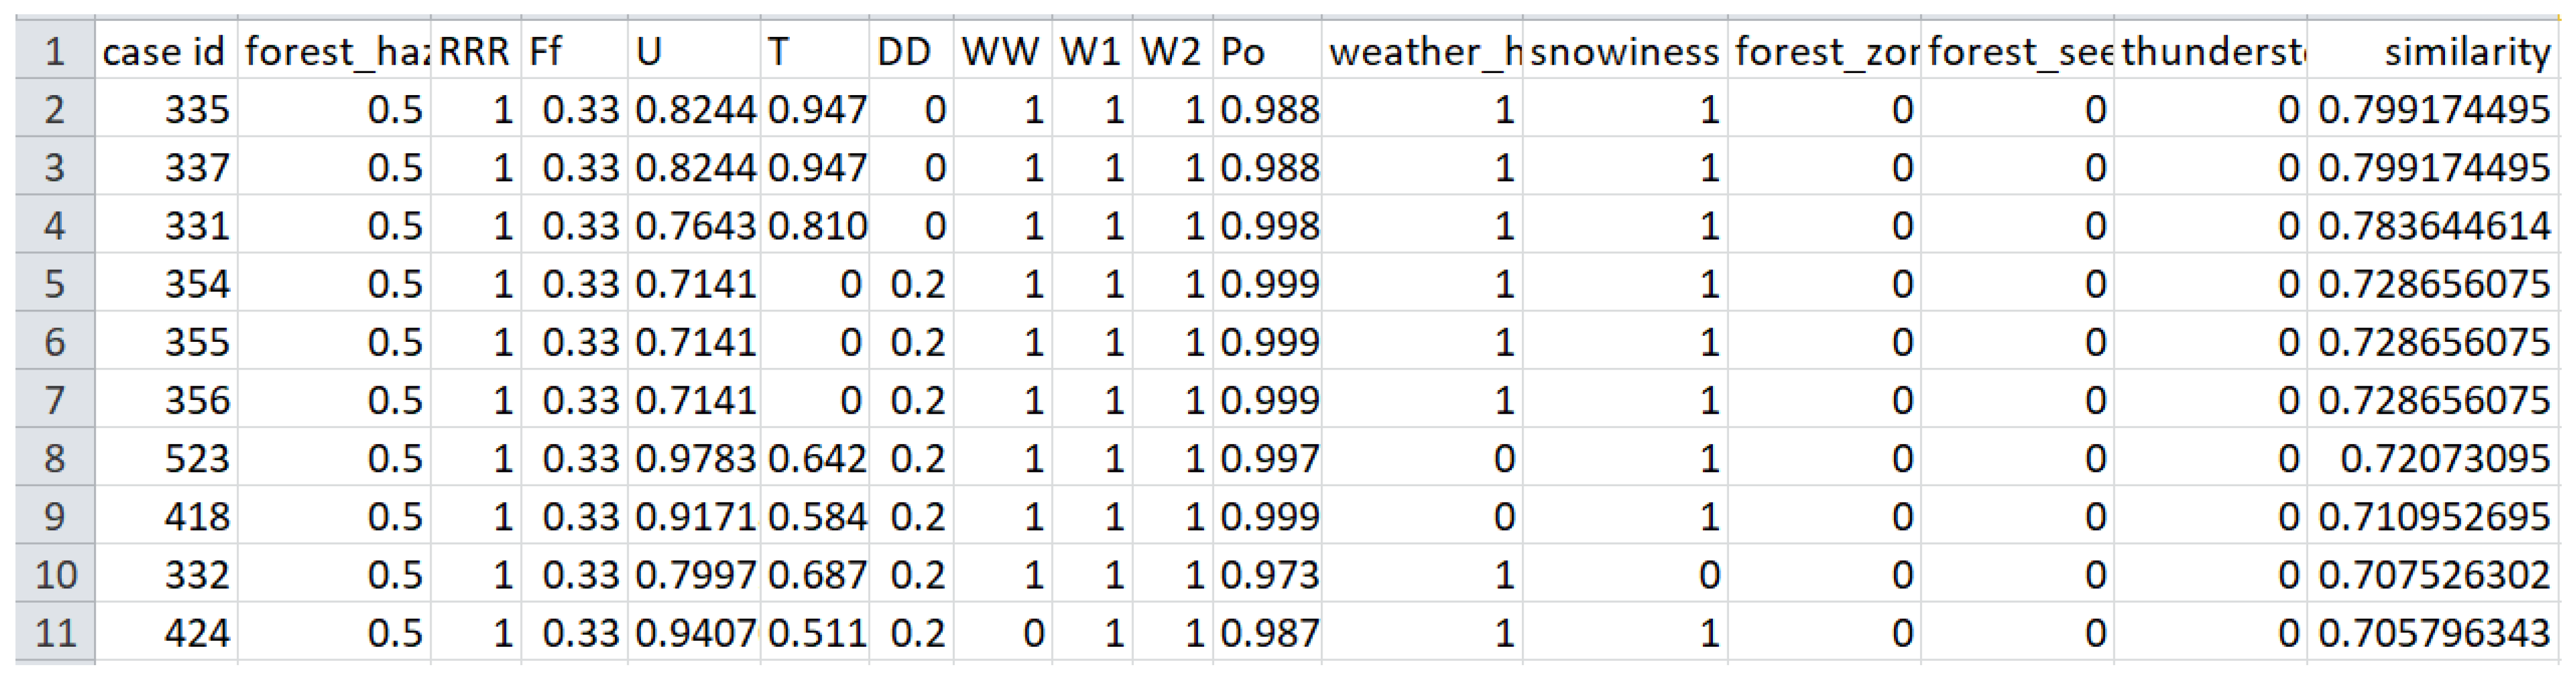Click U value 0.7997
The height and width of the screenshot is (680, 2576).
tap(695, 575)
